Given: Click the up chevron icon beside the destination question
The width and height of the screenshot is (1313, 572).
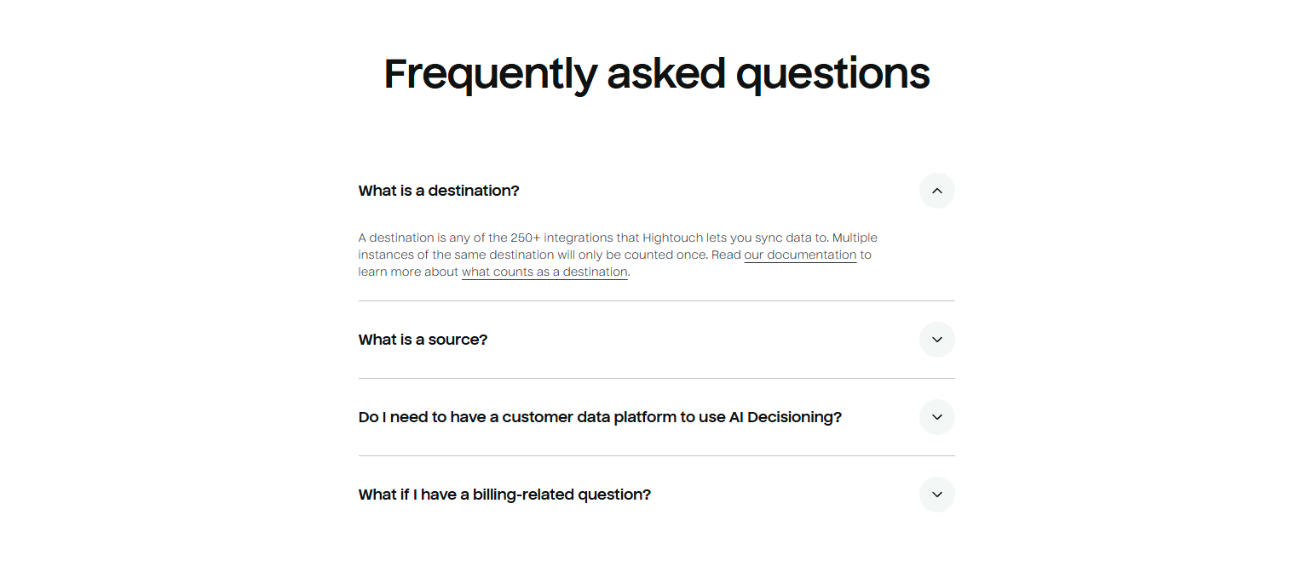Looking at the screenshot, I should point(937,191).
